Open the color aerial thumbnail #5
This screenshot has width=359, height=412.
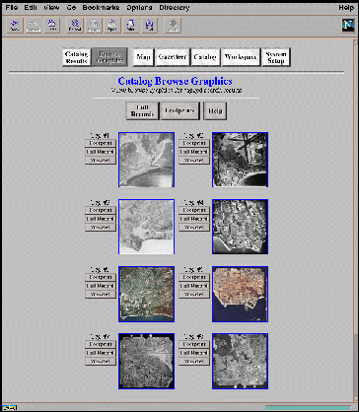click(146, 294)
